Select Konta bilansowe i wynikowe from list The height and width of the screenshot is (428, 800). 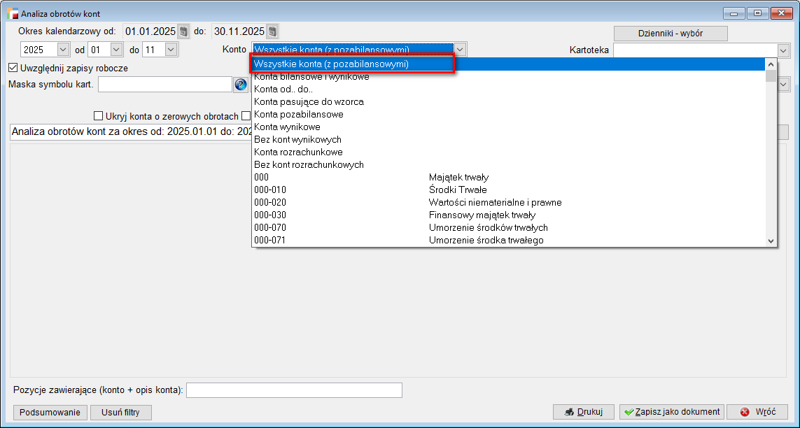pyautogui.click(x=311, y=76)
